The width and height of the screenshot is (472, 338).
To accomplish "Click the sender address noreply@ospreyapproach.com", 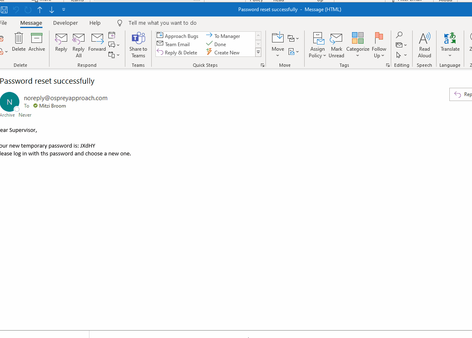I will pos(66,98).
